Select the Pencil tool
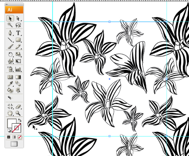Screen dimensions: 189x156 click(18, 46)
